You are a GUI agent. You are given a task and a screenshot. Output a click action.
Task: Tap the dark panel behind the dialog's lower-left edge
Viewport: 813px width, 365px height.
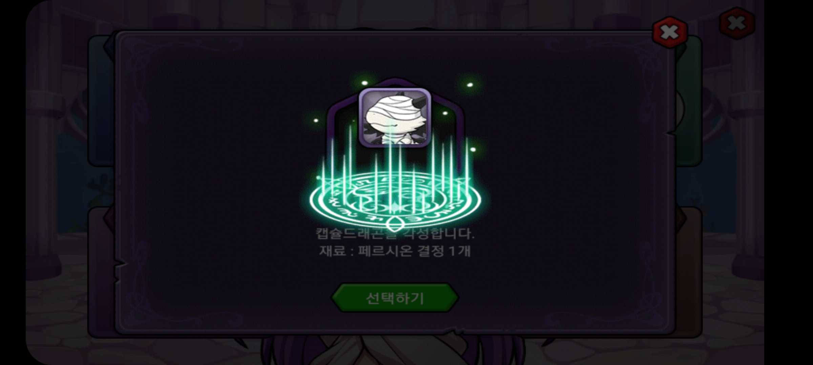[102, 272]
